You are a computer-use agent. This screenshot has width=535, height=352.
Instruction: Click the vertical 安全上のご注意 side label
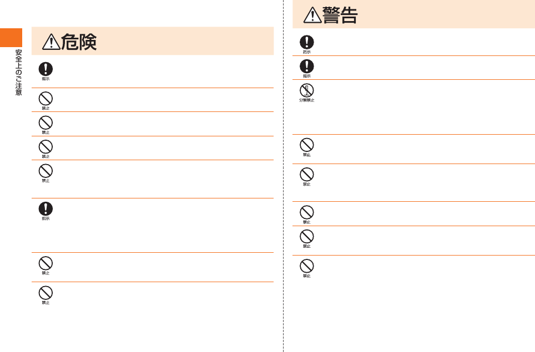coord(18,72)
